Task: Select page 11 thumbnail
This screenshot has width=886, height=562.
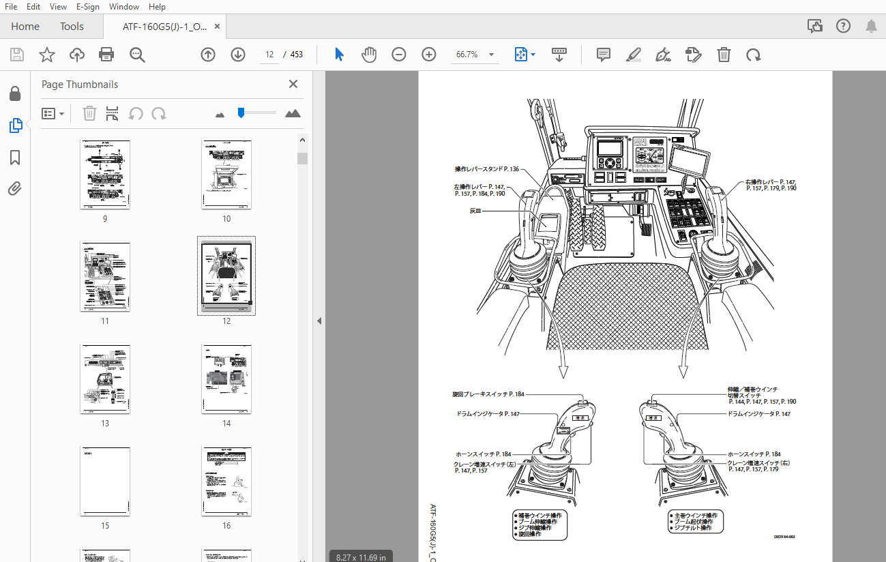Action: pyautogui.click(x=105, y=277)
